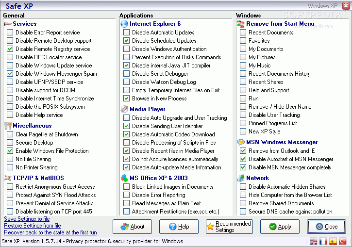Check Recent Documents in Start Menu list
The height and width of the screenshot is (247, 352).
tap(243, 33)
